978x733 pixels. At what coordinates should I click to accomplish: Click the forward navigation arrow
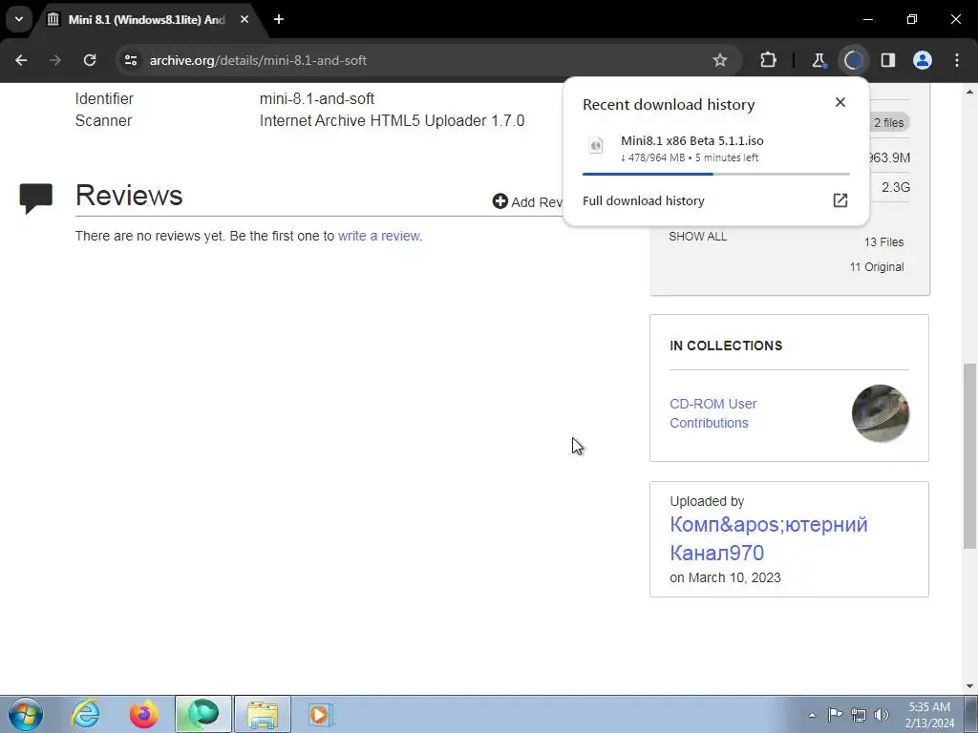[54, 60]
